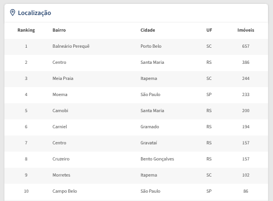Image resolution: width=273 pixels, height=201 pixels.
Task: Select the Bento Gonçalves city cell
Action: [157, 159]
